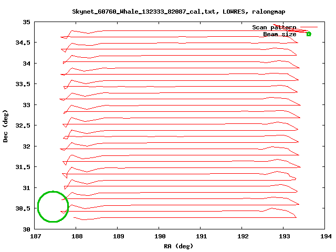Image resolution: width=336 pixels, height=252 pixels.
Task: Click the 'Dec (deg)' axis label
Action: 5,126
